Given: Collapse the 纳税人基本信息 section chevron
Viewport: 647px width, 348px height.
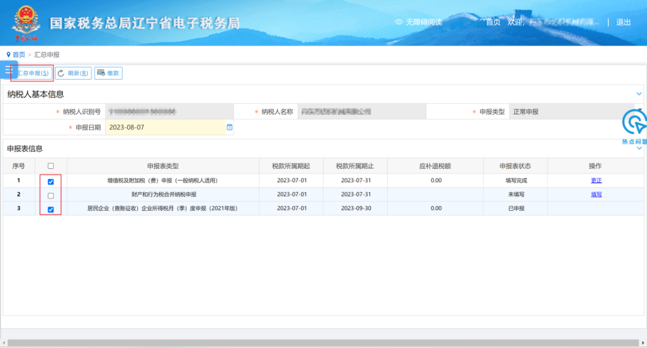Looking at the screenshot, I should (x=639, y=94).
